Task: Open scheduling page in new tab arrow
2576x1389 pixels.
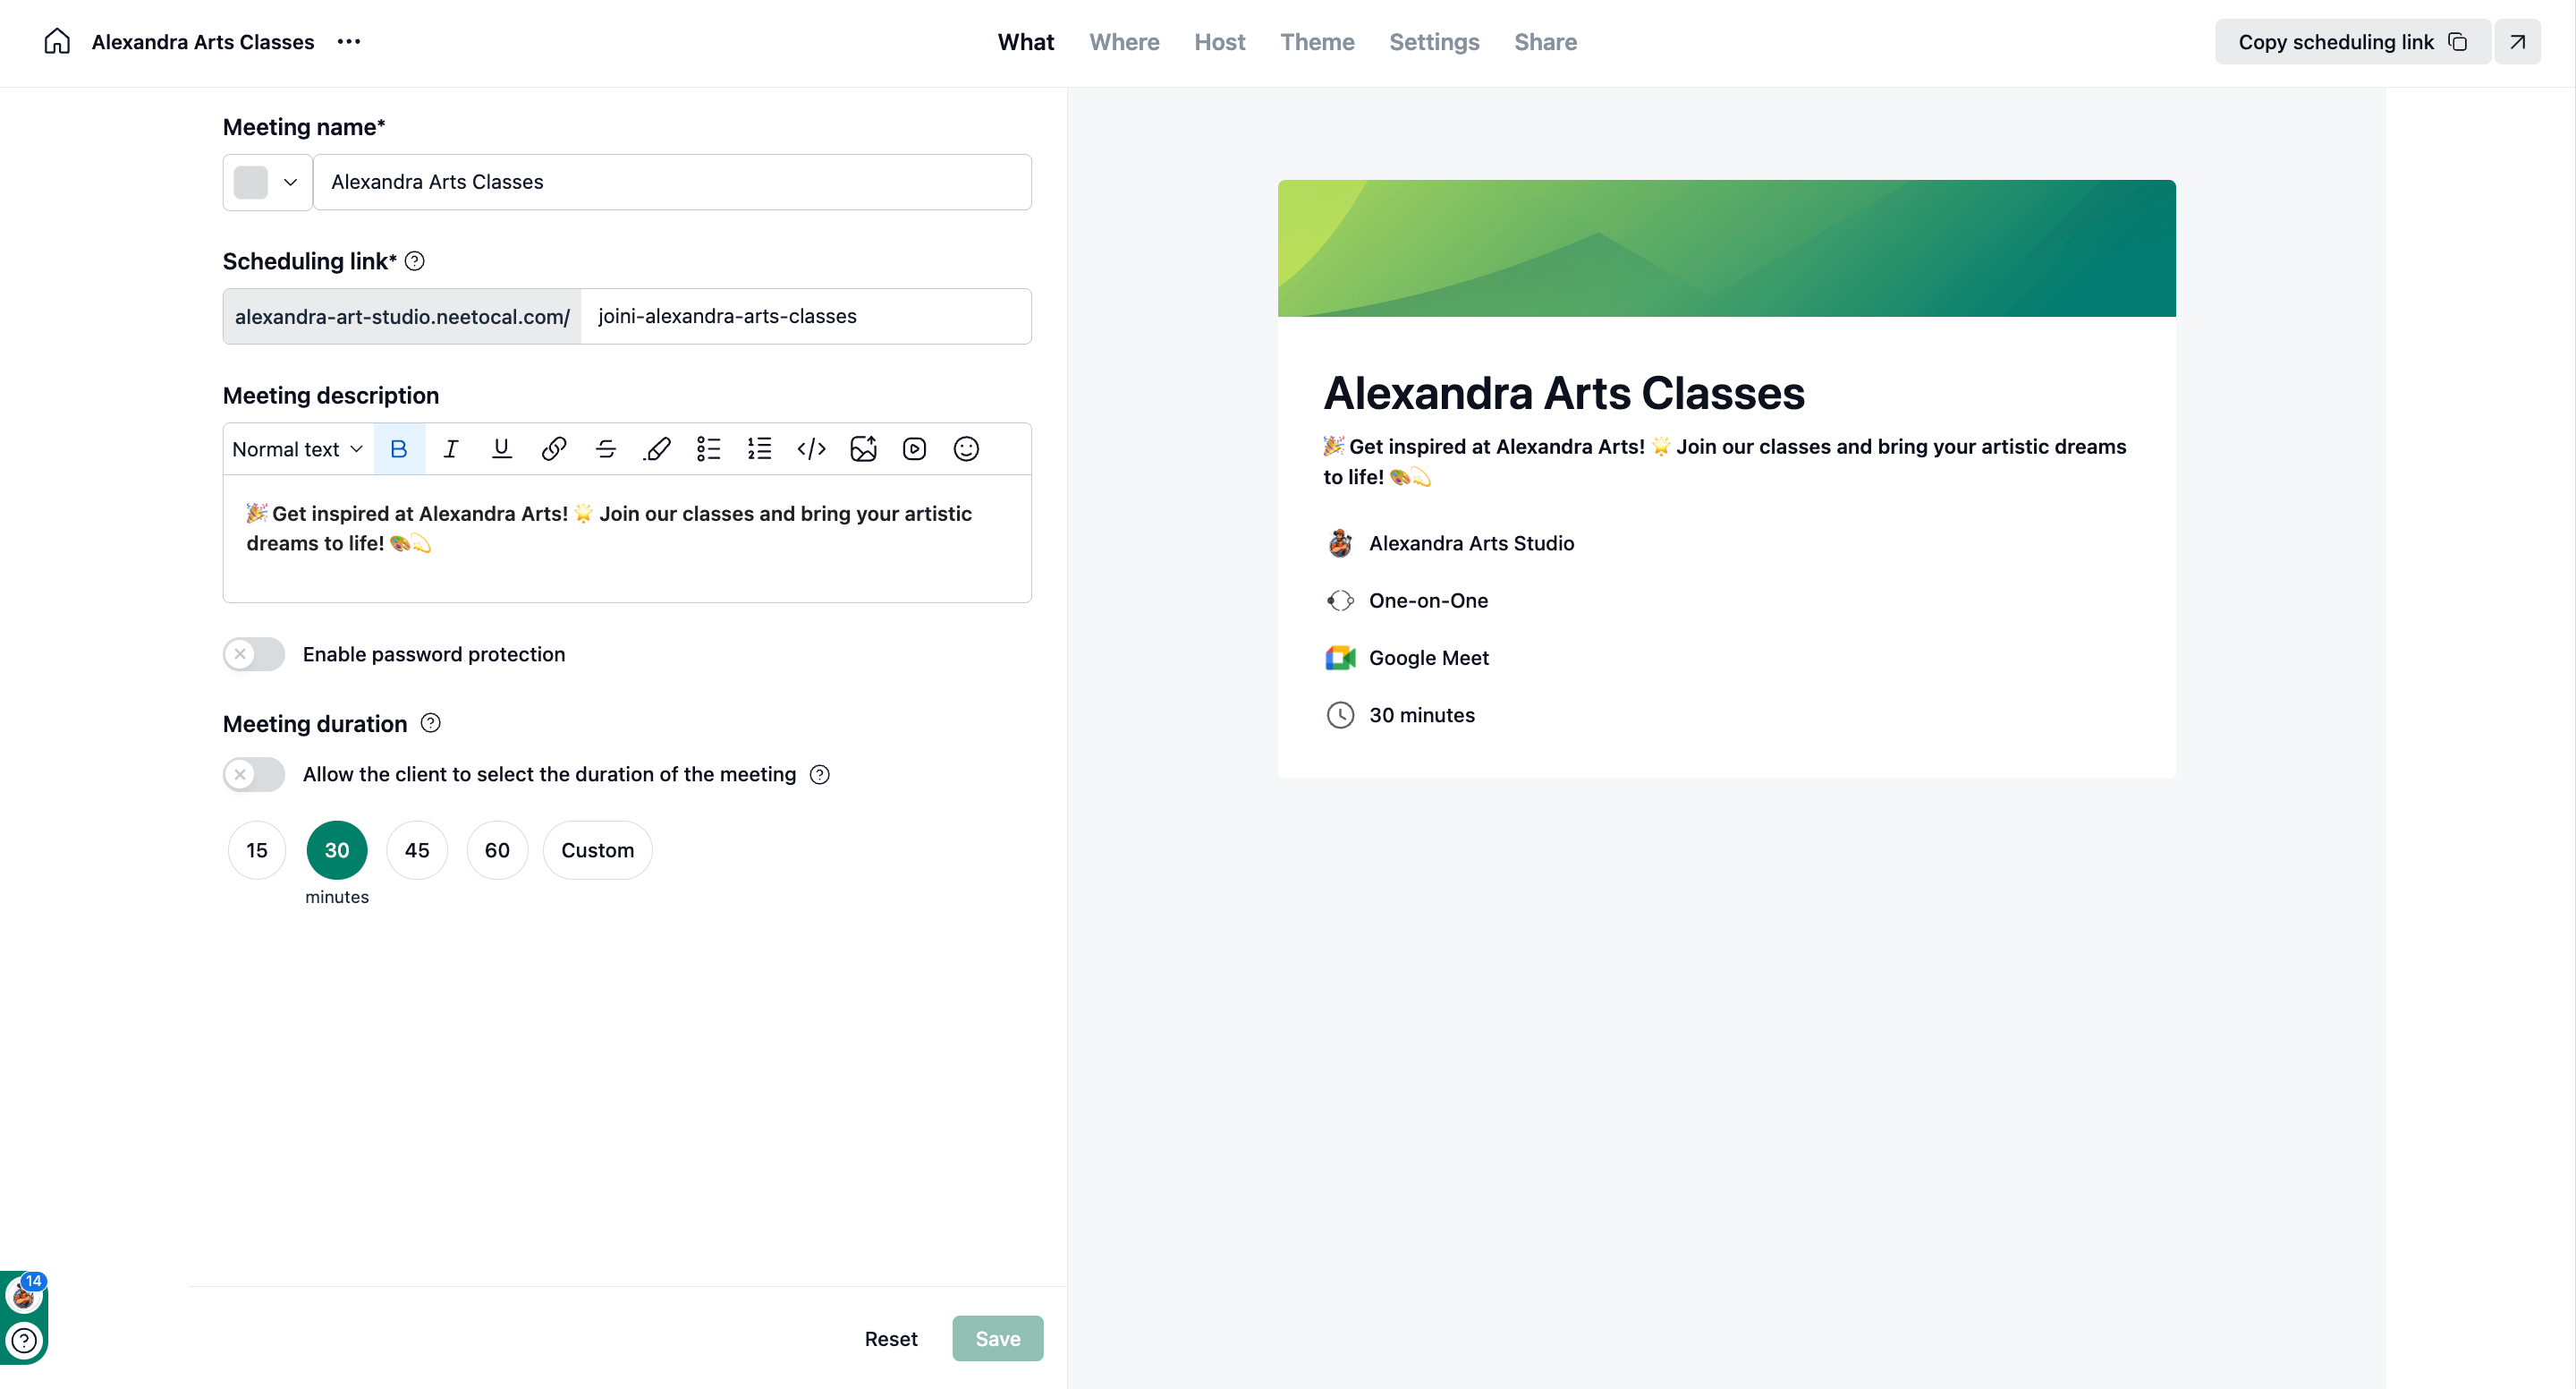Action: 2518,42
